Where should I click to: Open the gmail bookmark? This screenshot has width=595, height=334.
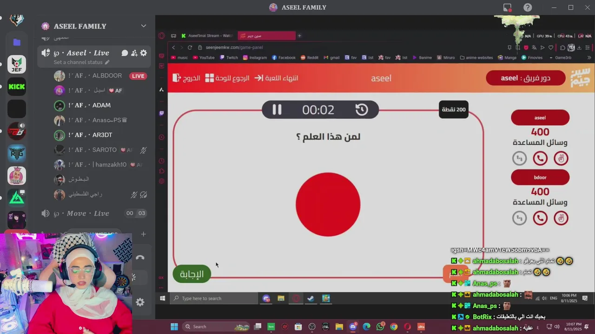[331, 58]
